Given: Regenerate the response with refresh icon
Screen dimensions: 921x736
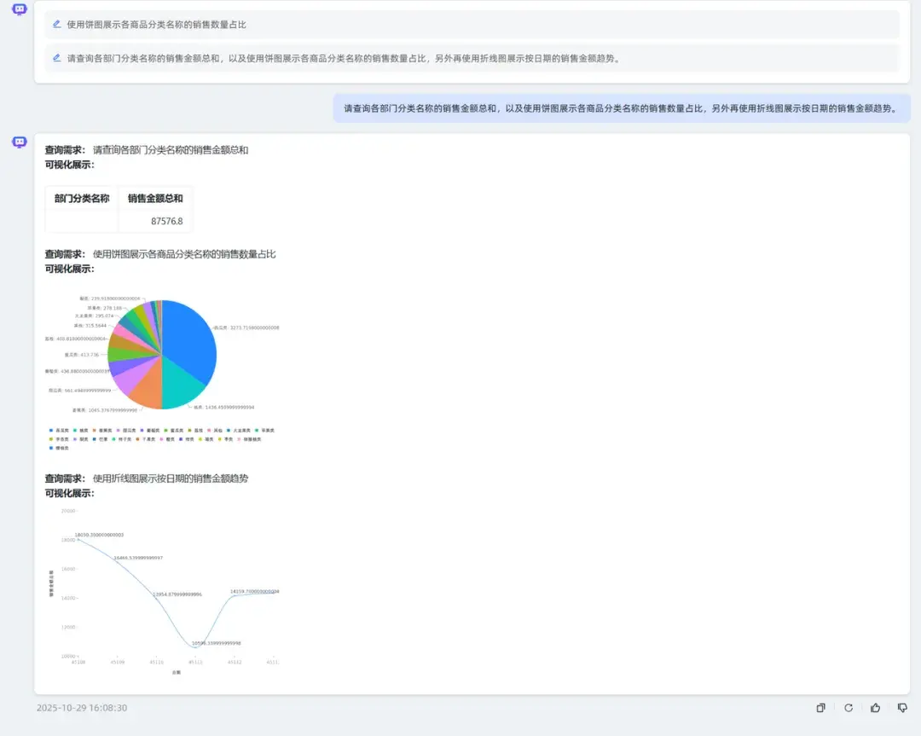Looking at the screenshot, I should pos(848,708).
